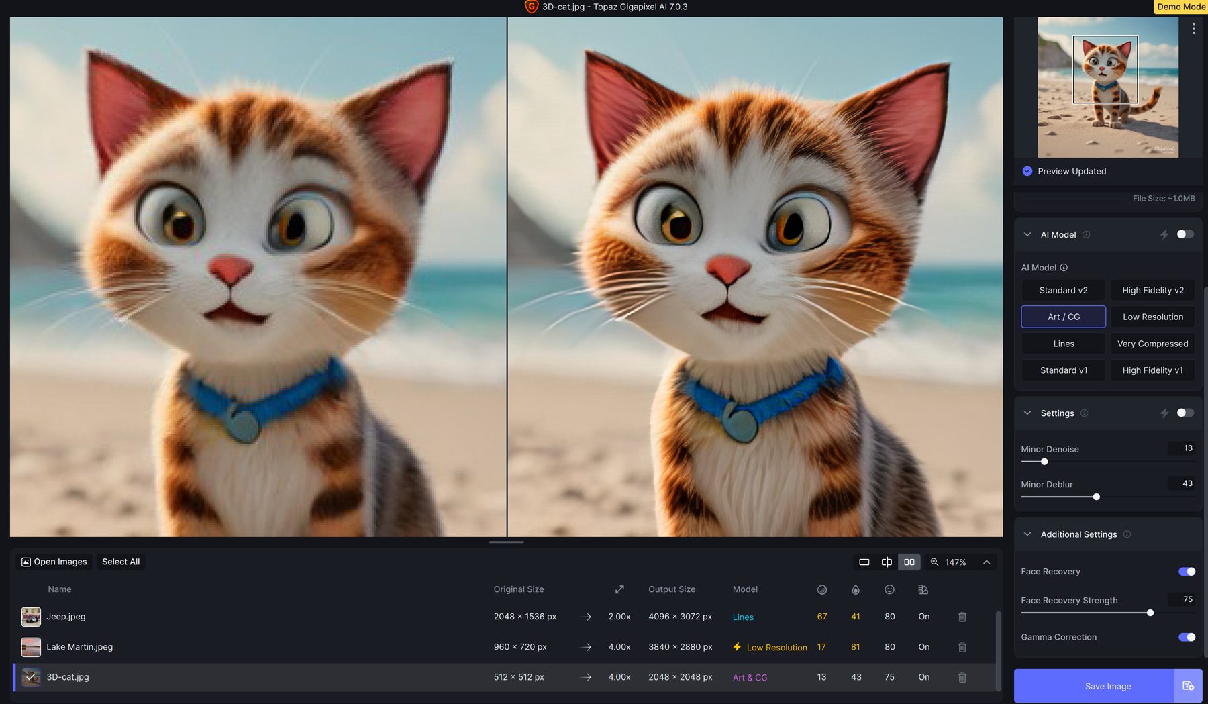Viewport: 1208px width, 704px height.
Task: Select the High Fidelity v2 model
Action: coord(1152,289)
